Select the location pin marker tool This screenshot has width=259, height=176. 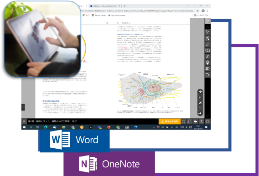point(207,63)
